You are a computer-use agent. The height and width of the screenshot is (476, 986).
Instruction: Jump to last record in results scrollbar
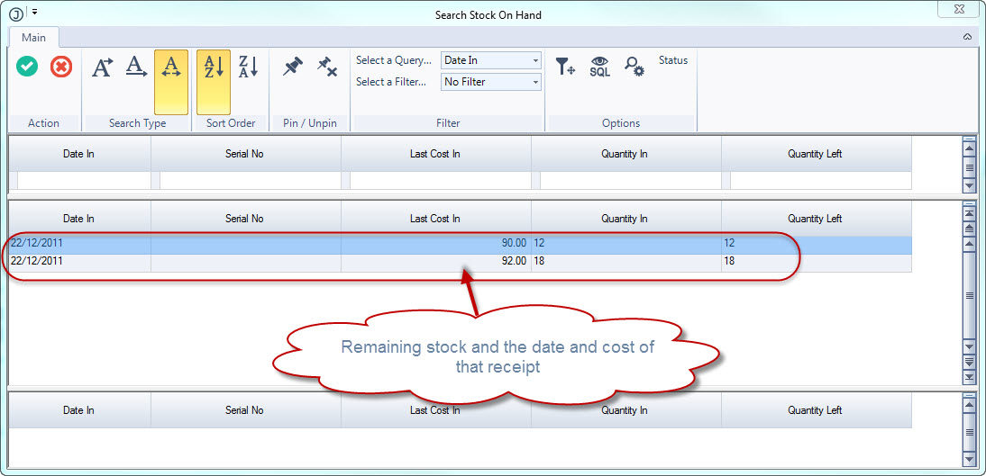(969, 377)
